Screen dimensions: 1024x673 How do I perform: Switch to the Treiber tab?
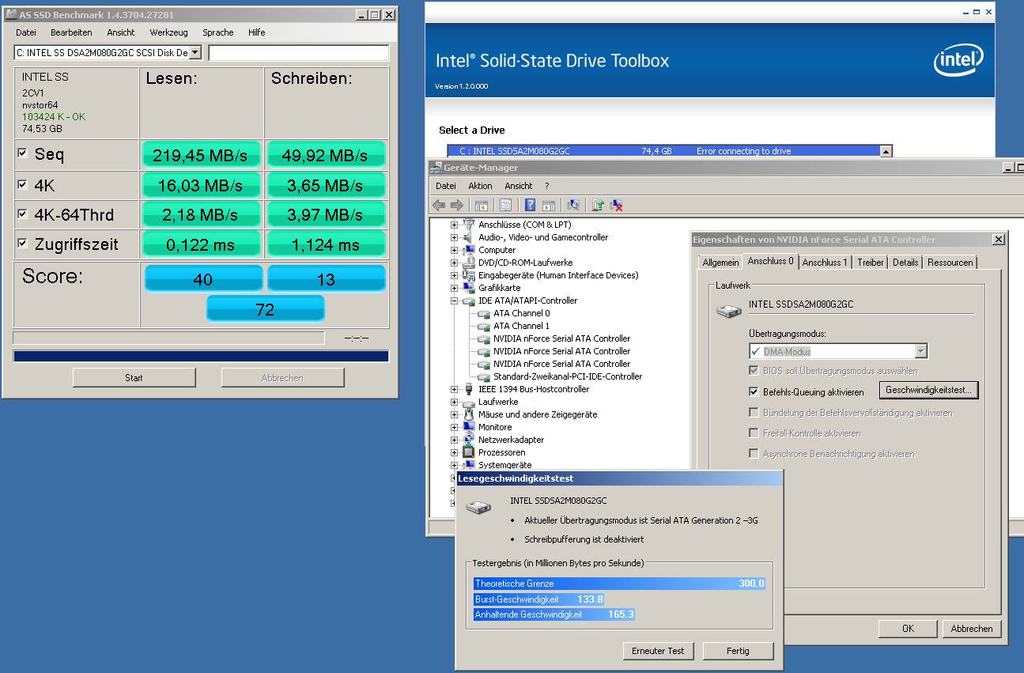871,263
